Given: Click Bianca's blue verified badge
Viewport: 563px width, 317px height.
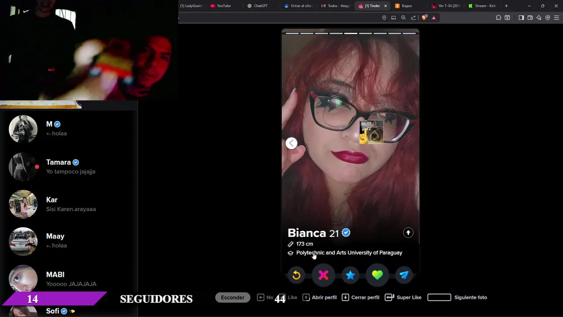Looking at the screenshot, I should pos(346,232).
